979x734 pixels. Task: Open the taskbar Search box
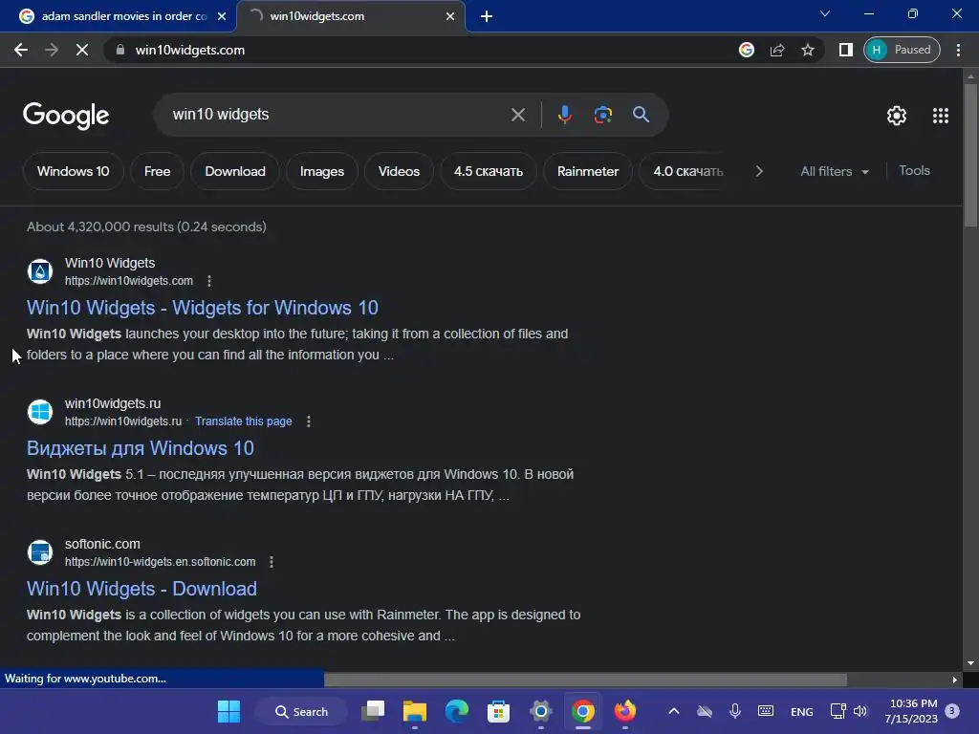(301, 711)
